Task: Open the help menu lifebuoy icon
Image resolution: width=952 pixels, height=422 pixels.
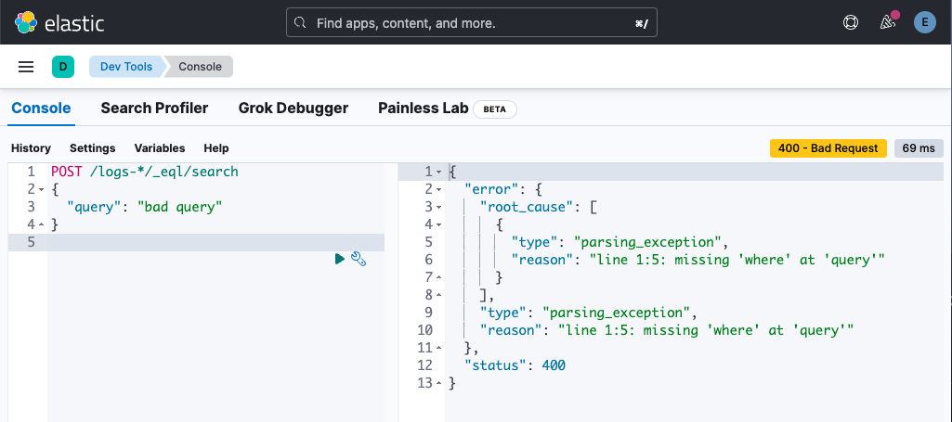Action: pos(850,22)
